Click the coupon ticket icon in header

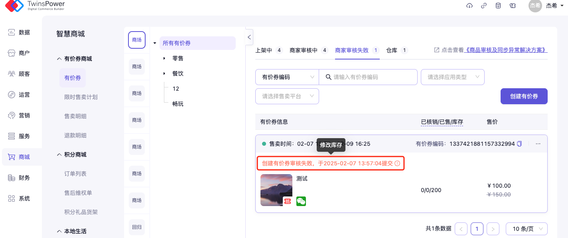coord(513,6)
